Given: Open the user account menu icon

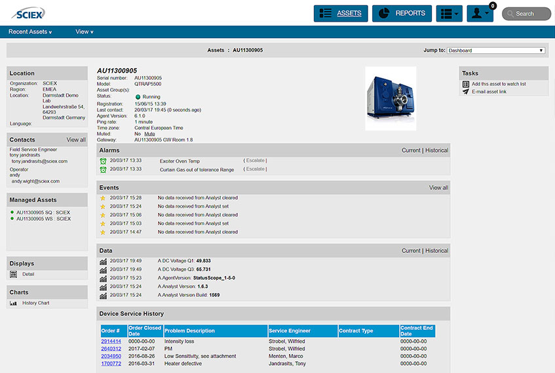Looking at the screenshot, I should tap(480, 14).
